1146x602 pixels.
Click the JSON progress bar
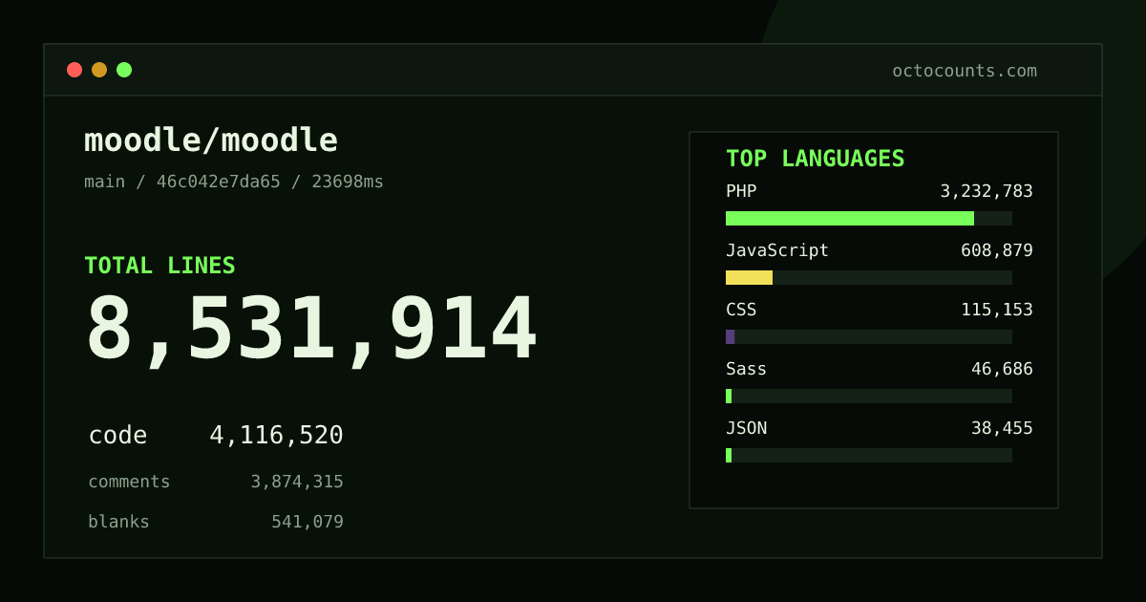(869, 455)
